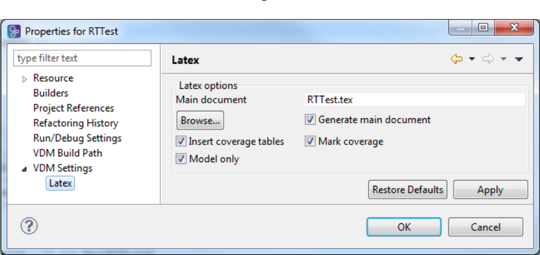Click the back navigation arrow icon
Viewport: 540px width, 255px height.
[457, 59]
